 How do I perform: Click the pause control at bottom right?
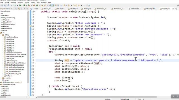coord(173,96)
